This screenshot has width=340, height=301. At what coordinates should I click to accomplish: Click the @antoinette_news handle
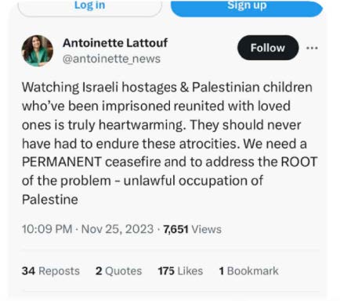click(x=111, y=59)
